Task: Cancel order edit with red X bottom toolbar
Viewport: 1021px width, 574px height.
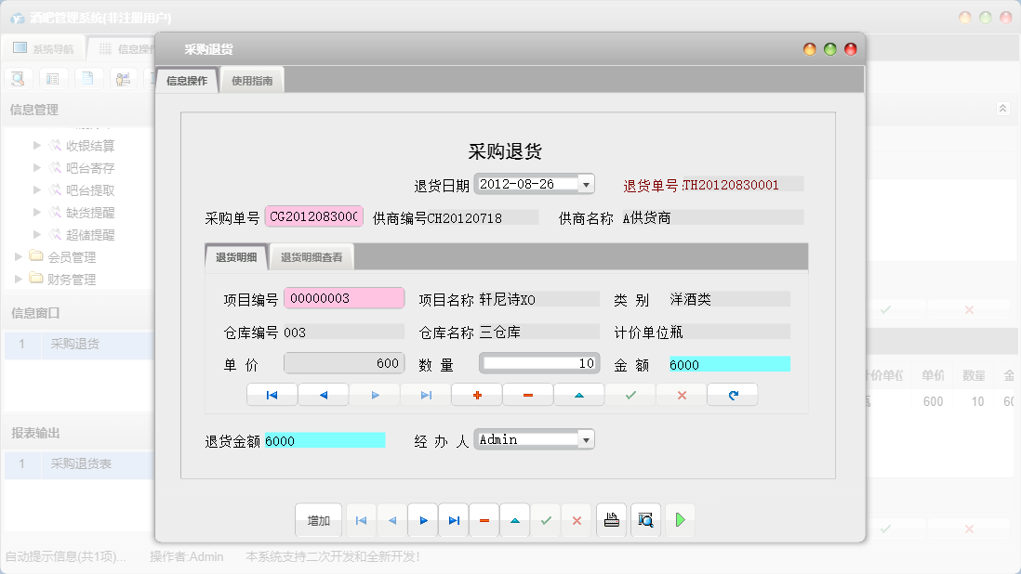Action: [x=577, y=520]
